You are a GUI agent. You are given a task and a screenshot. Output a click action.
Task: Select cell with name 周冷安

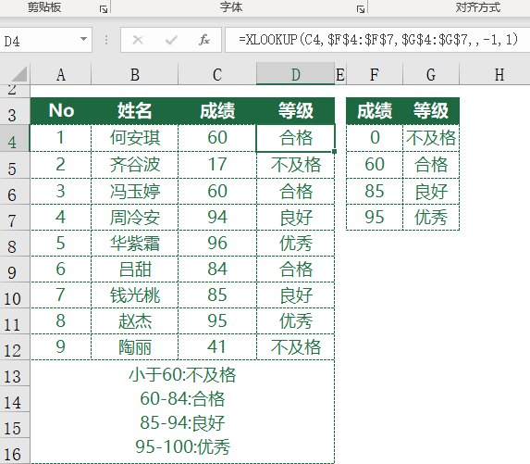coord(134,218)
